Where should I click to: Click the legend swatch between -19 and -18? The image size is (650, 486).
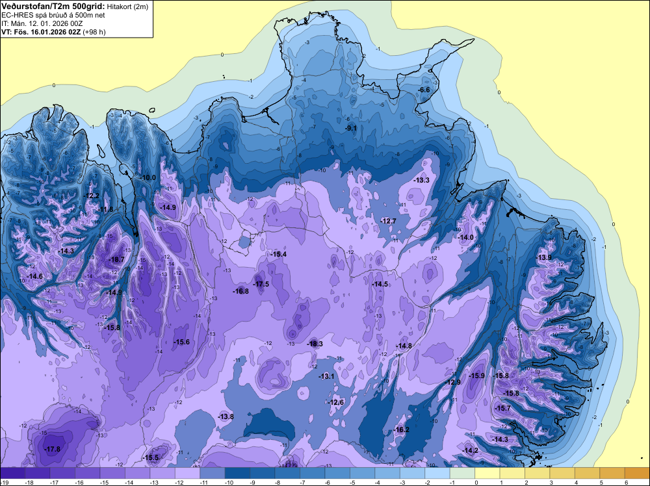tap(12, 473)
